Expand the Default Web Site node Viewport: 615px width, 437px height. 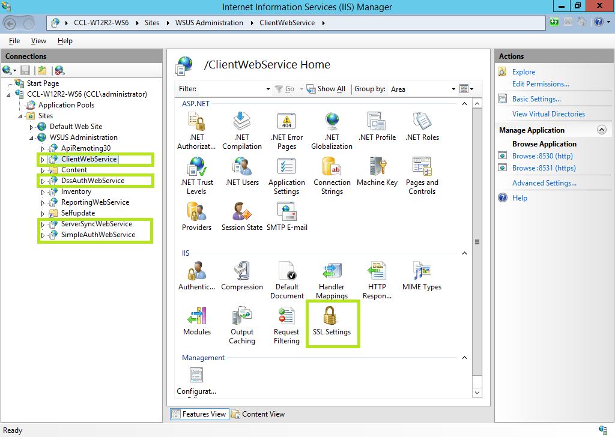pos(31,127)
